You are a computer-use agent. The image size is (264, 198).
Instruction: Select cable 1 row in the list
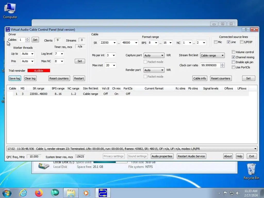[x=131, y=94]
